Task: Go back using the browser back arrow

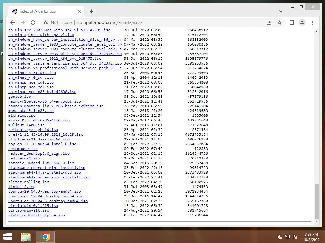Action: (13, 22)
